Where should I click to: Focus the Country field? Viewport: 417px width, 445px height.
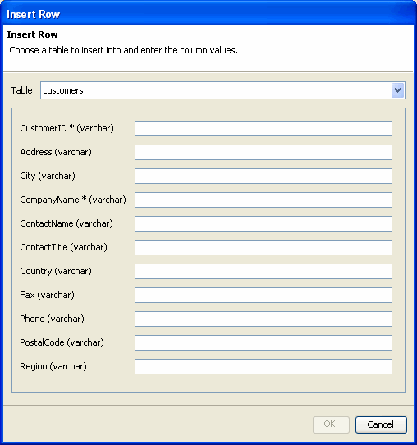[x=263, y=271]
